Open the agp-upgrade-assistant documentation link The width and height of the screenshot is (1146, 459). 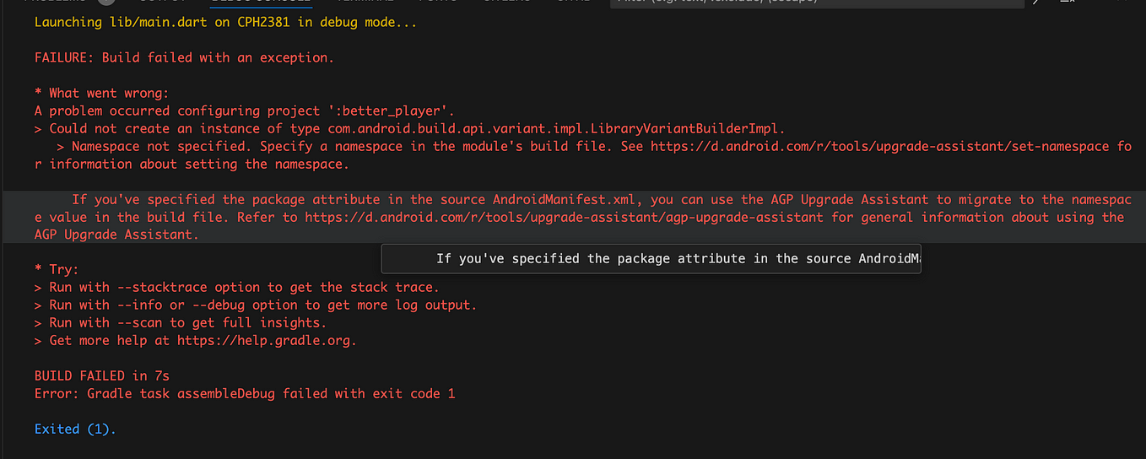click(x=565, y=217)
